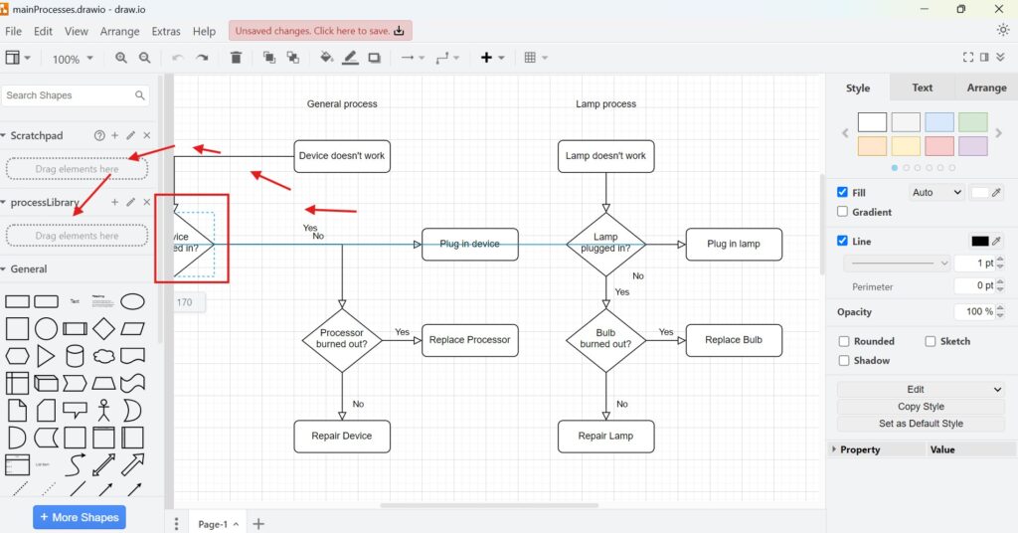Click the Zoom In magnifier icon
Screen dimensions: 1018x533
click(x=121, y=59)
